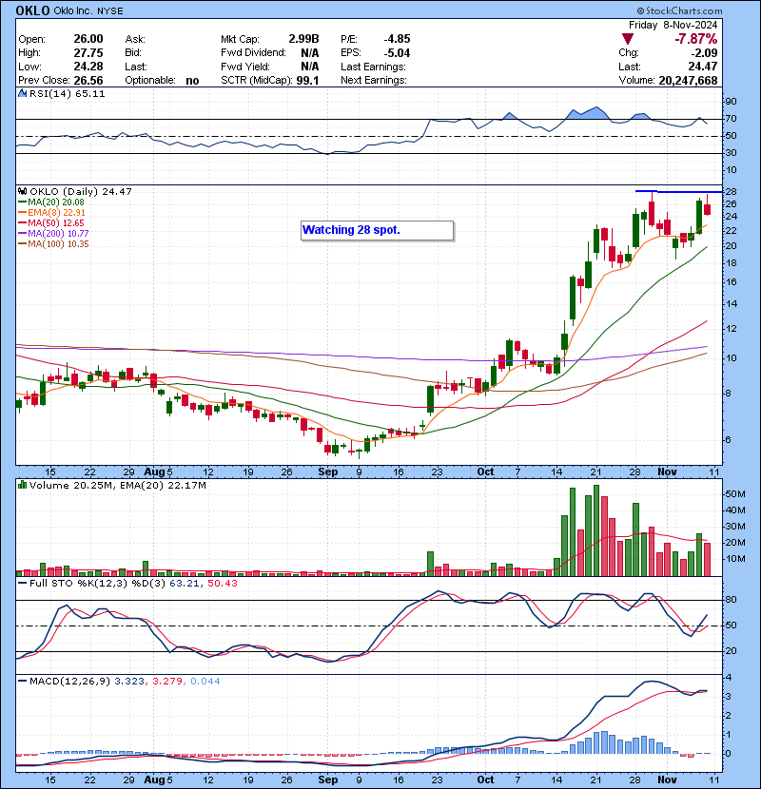The width and height of the screenshot is (761, 789).
Task: Click the Oct label on the date axis
Action: pyautogui.click(x=487, y=471)
